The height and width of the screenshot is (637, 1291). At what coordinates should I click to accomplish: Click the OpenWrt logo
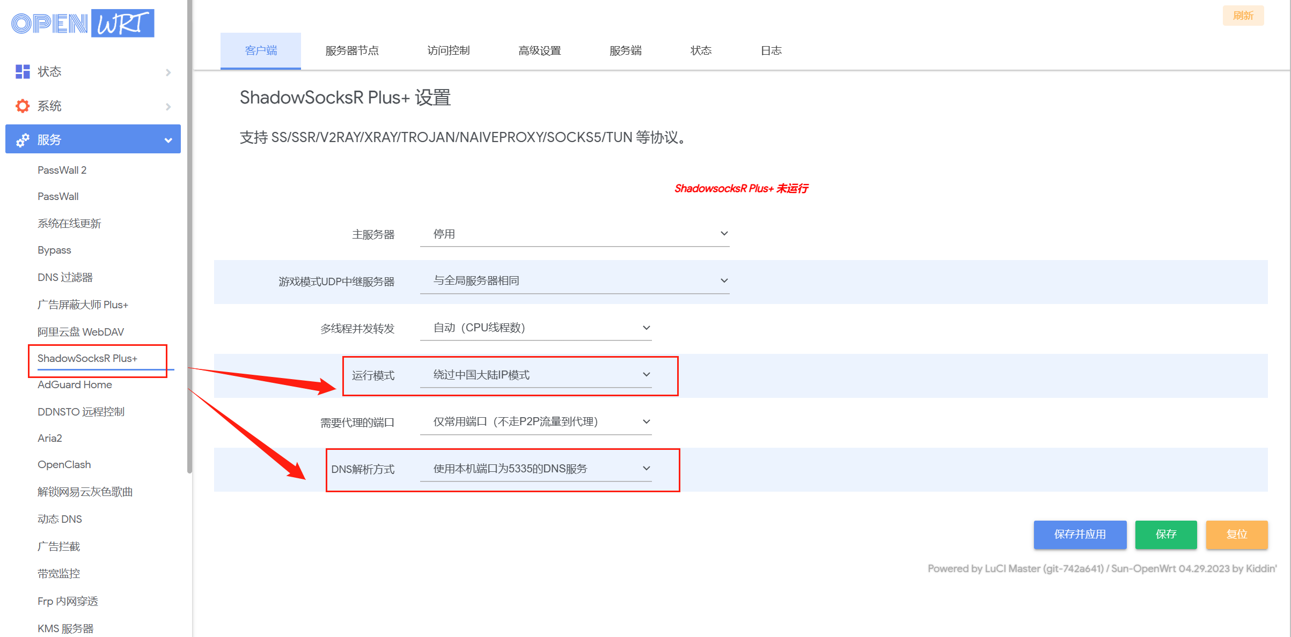[83, 24]
